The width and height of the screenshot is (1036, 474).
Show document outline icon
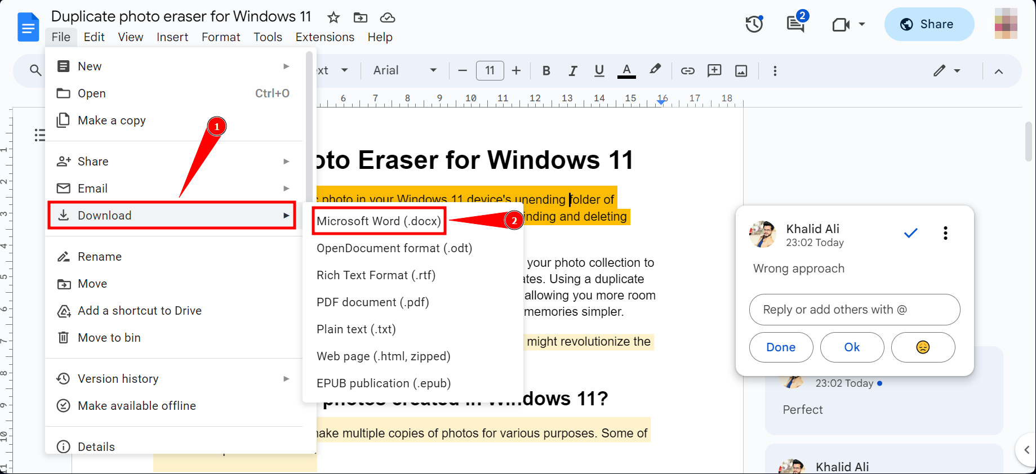click(x=39, y=135)
